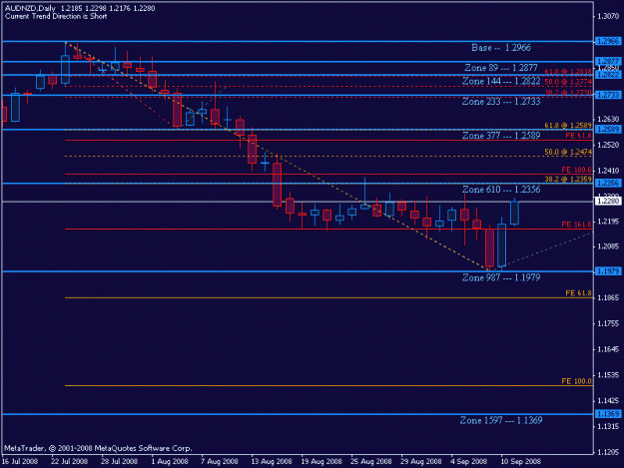Click the '13 Aug 2008' date label

[x=271, y=461]
